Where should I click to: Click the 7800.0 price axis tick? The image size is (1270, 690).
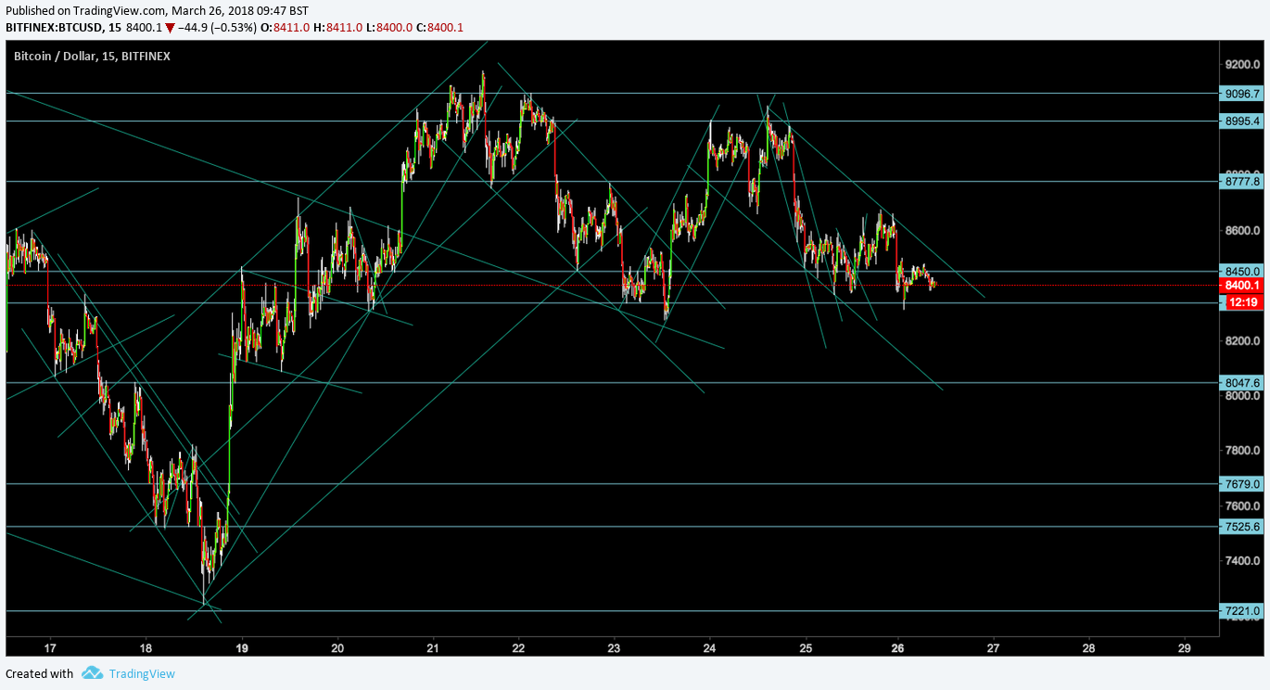pyautogui.click(x=1242, y=451)
